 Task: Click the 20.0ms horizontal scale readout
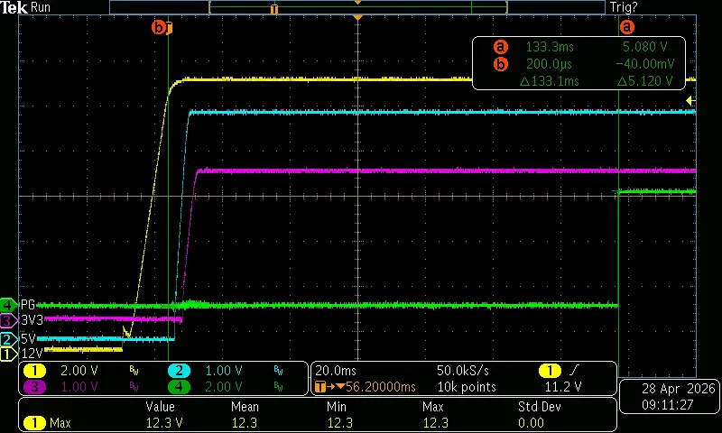coord(336,371)
